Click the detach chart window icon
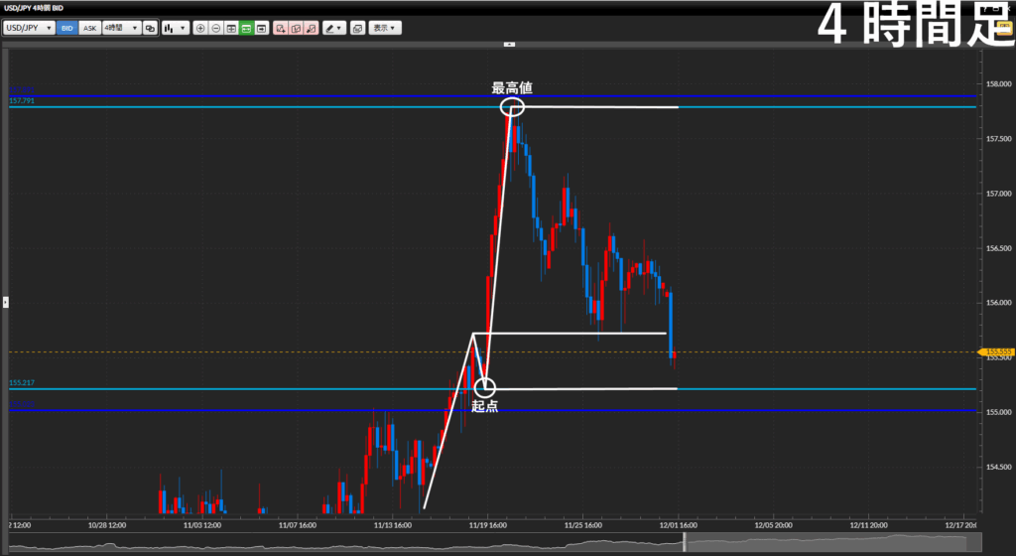This screenshot has width=1016, height=556. (x=357, y=28)
